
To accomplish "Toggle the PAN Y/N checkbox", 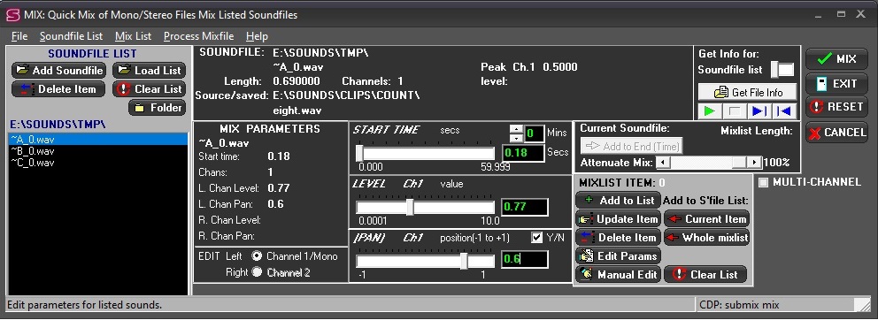I will (536, 238).
